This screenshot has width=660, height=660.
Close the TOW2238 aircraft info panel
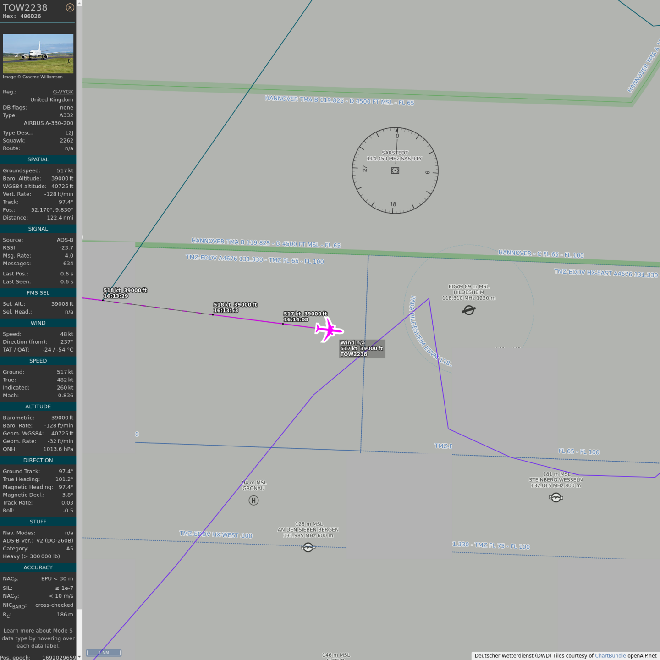coord(70,7)
